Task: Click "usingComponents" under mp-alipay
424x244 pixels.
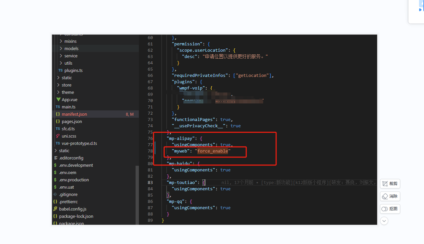Action: (194, 145)
